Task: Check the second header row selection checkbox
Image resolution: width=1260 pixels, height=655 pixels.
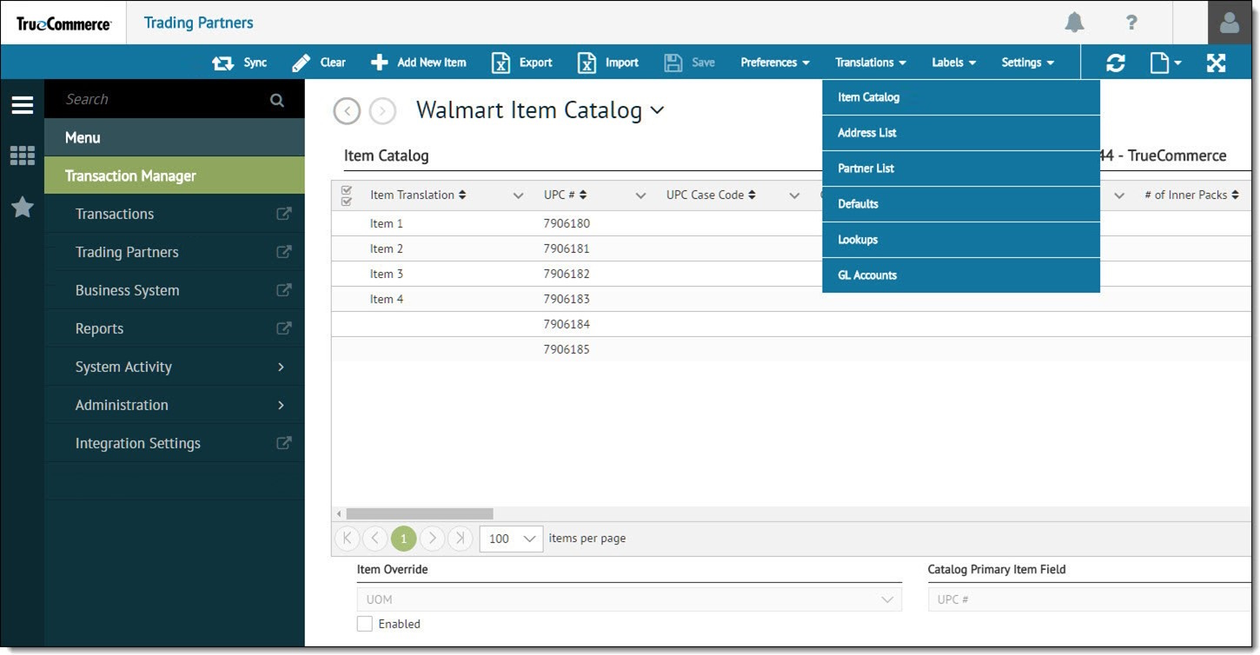Action: coord(347,200)
